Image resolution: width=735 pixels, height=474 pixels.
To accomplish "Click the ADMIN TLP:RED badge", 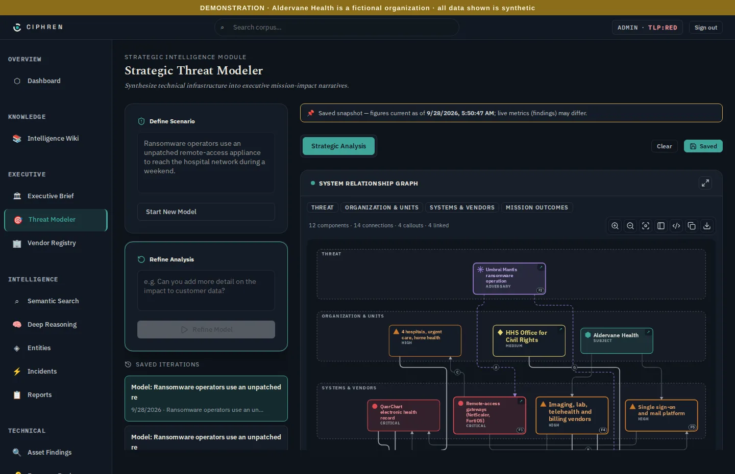I will click(x=647, y=28).
